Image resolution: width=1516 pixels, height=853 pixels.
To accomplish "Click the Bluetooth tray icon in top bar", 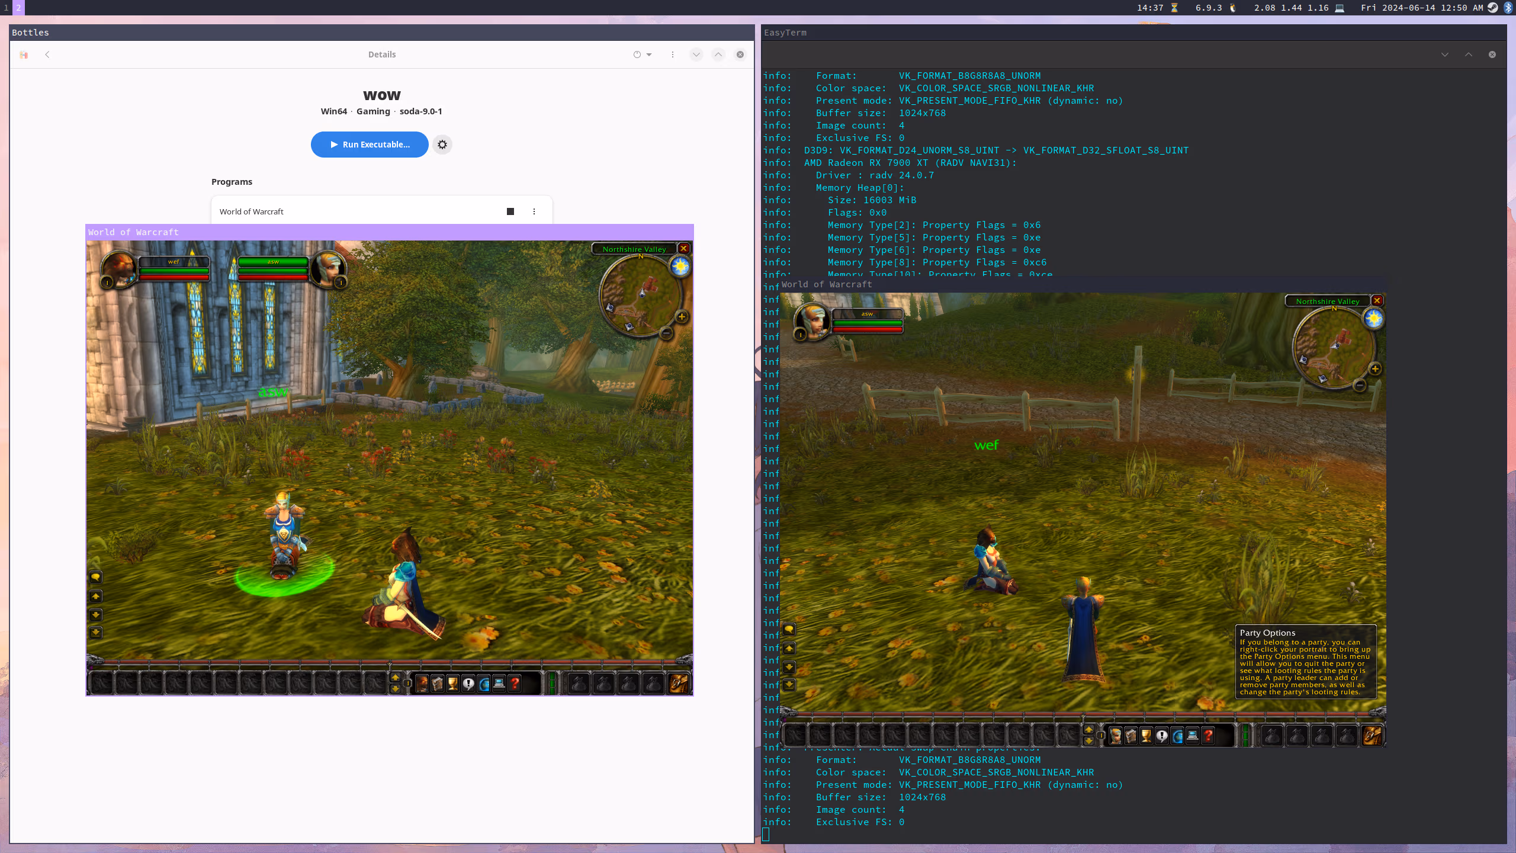I will [1508, 8].
